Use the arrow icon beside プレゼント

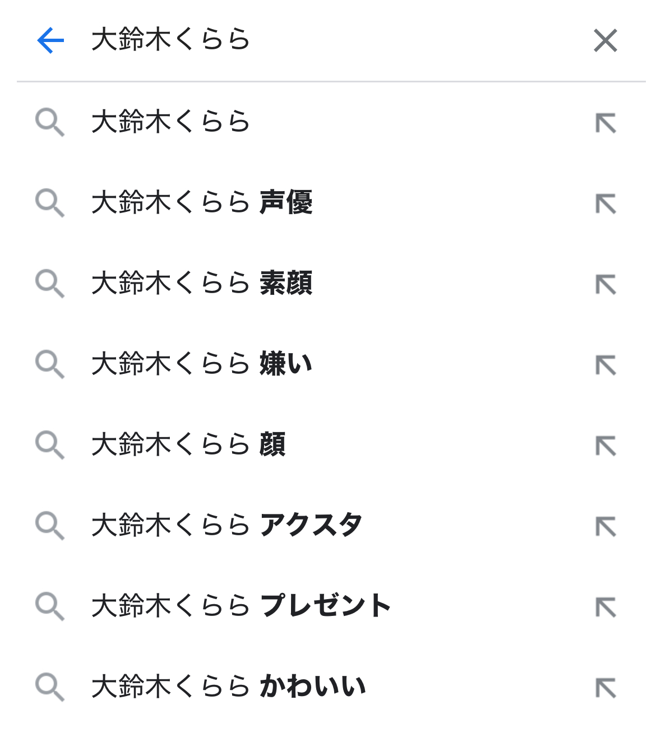click(606, 607)
